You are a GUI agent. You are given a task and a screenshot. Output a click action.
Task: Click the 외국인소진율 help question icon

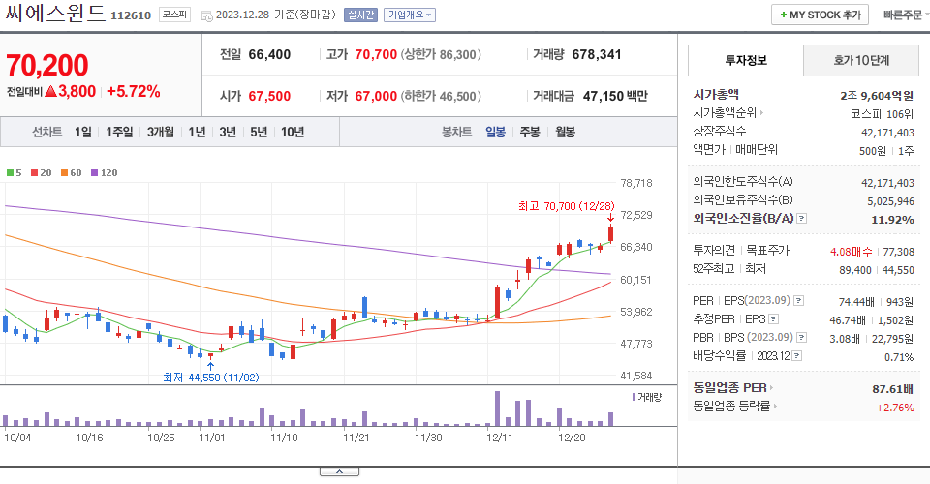pos(801,219)
